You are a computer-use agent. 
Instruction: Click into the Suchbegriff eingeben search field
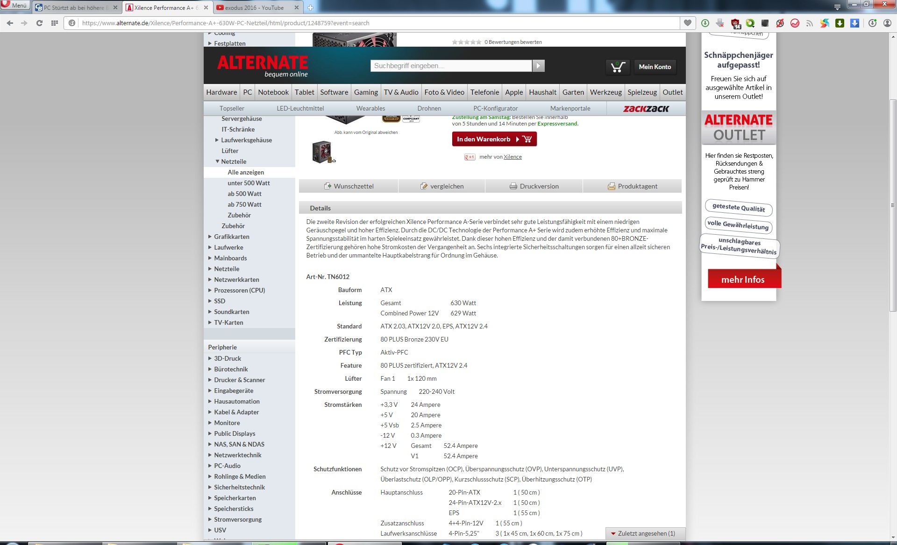[x=451, y=66]
